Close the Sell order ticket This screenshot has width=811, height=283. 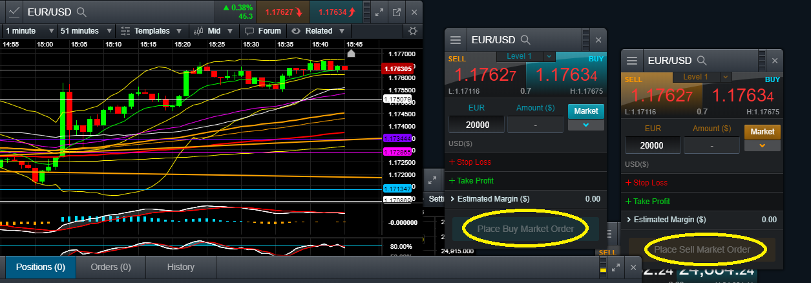point(774,60)
